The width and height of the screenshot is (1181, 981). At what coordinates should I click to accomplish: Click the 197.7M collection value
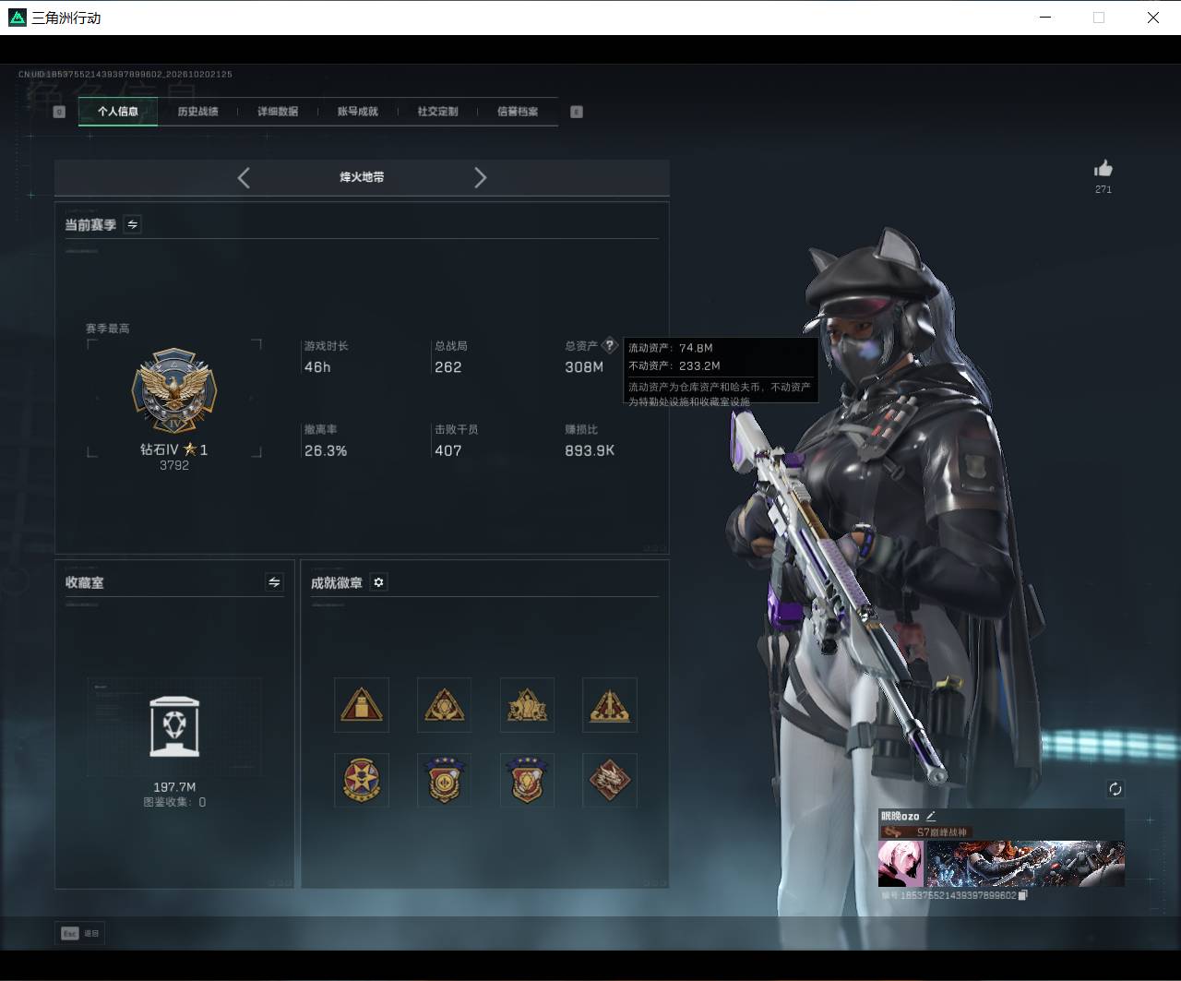click(x=174, y=787)
